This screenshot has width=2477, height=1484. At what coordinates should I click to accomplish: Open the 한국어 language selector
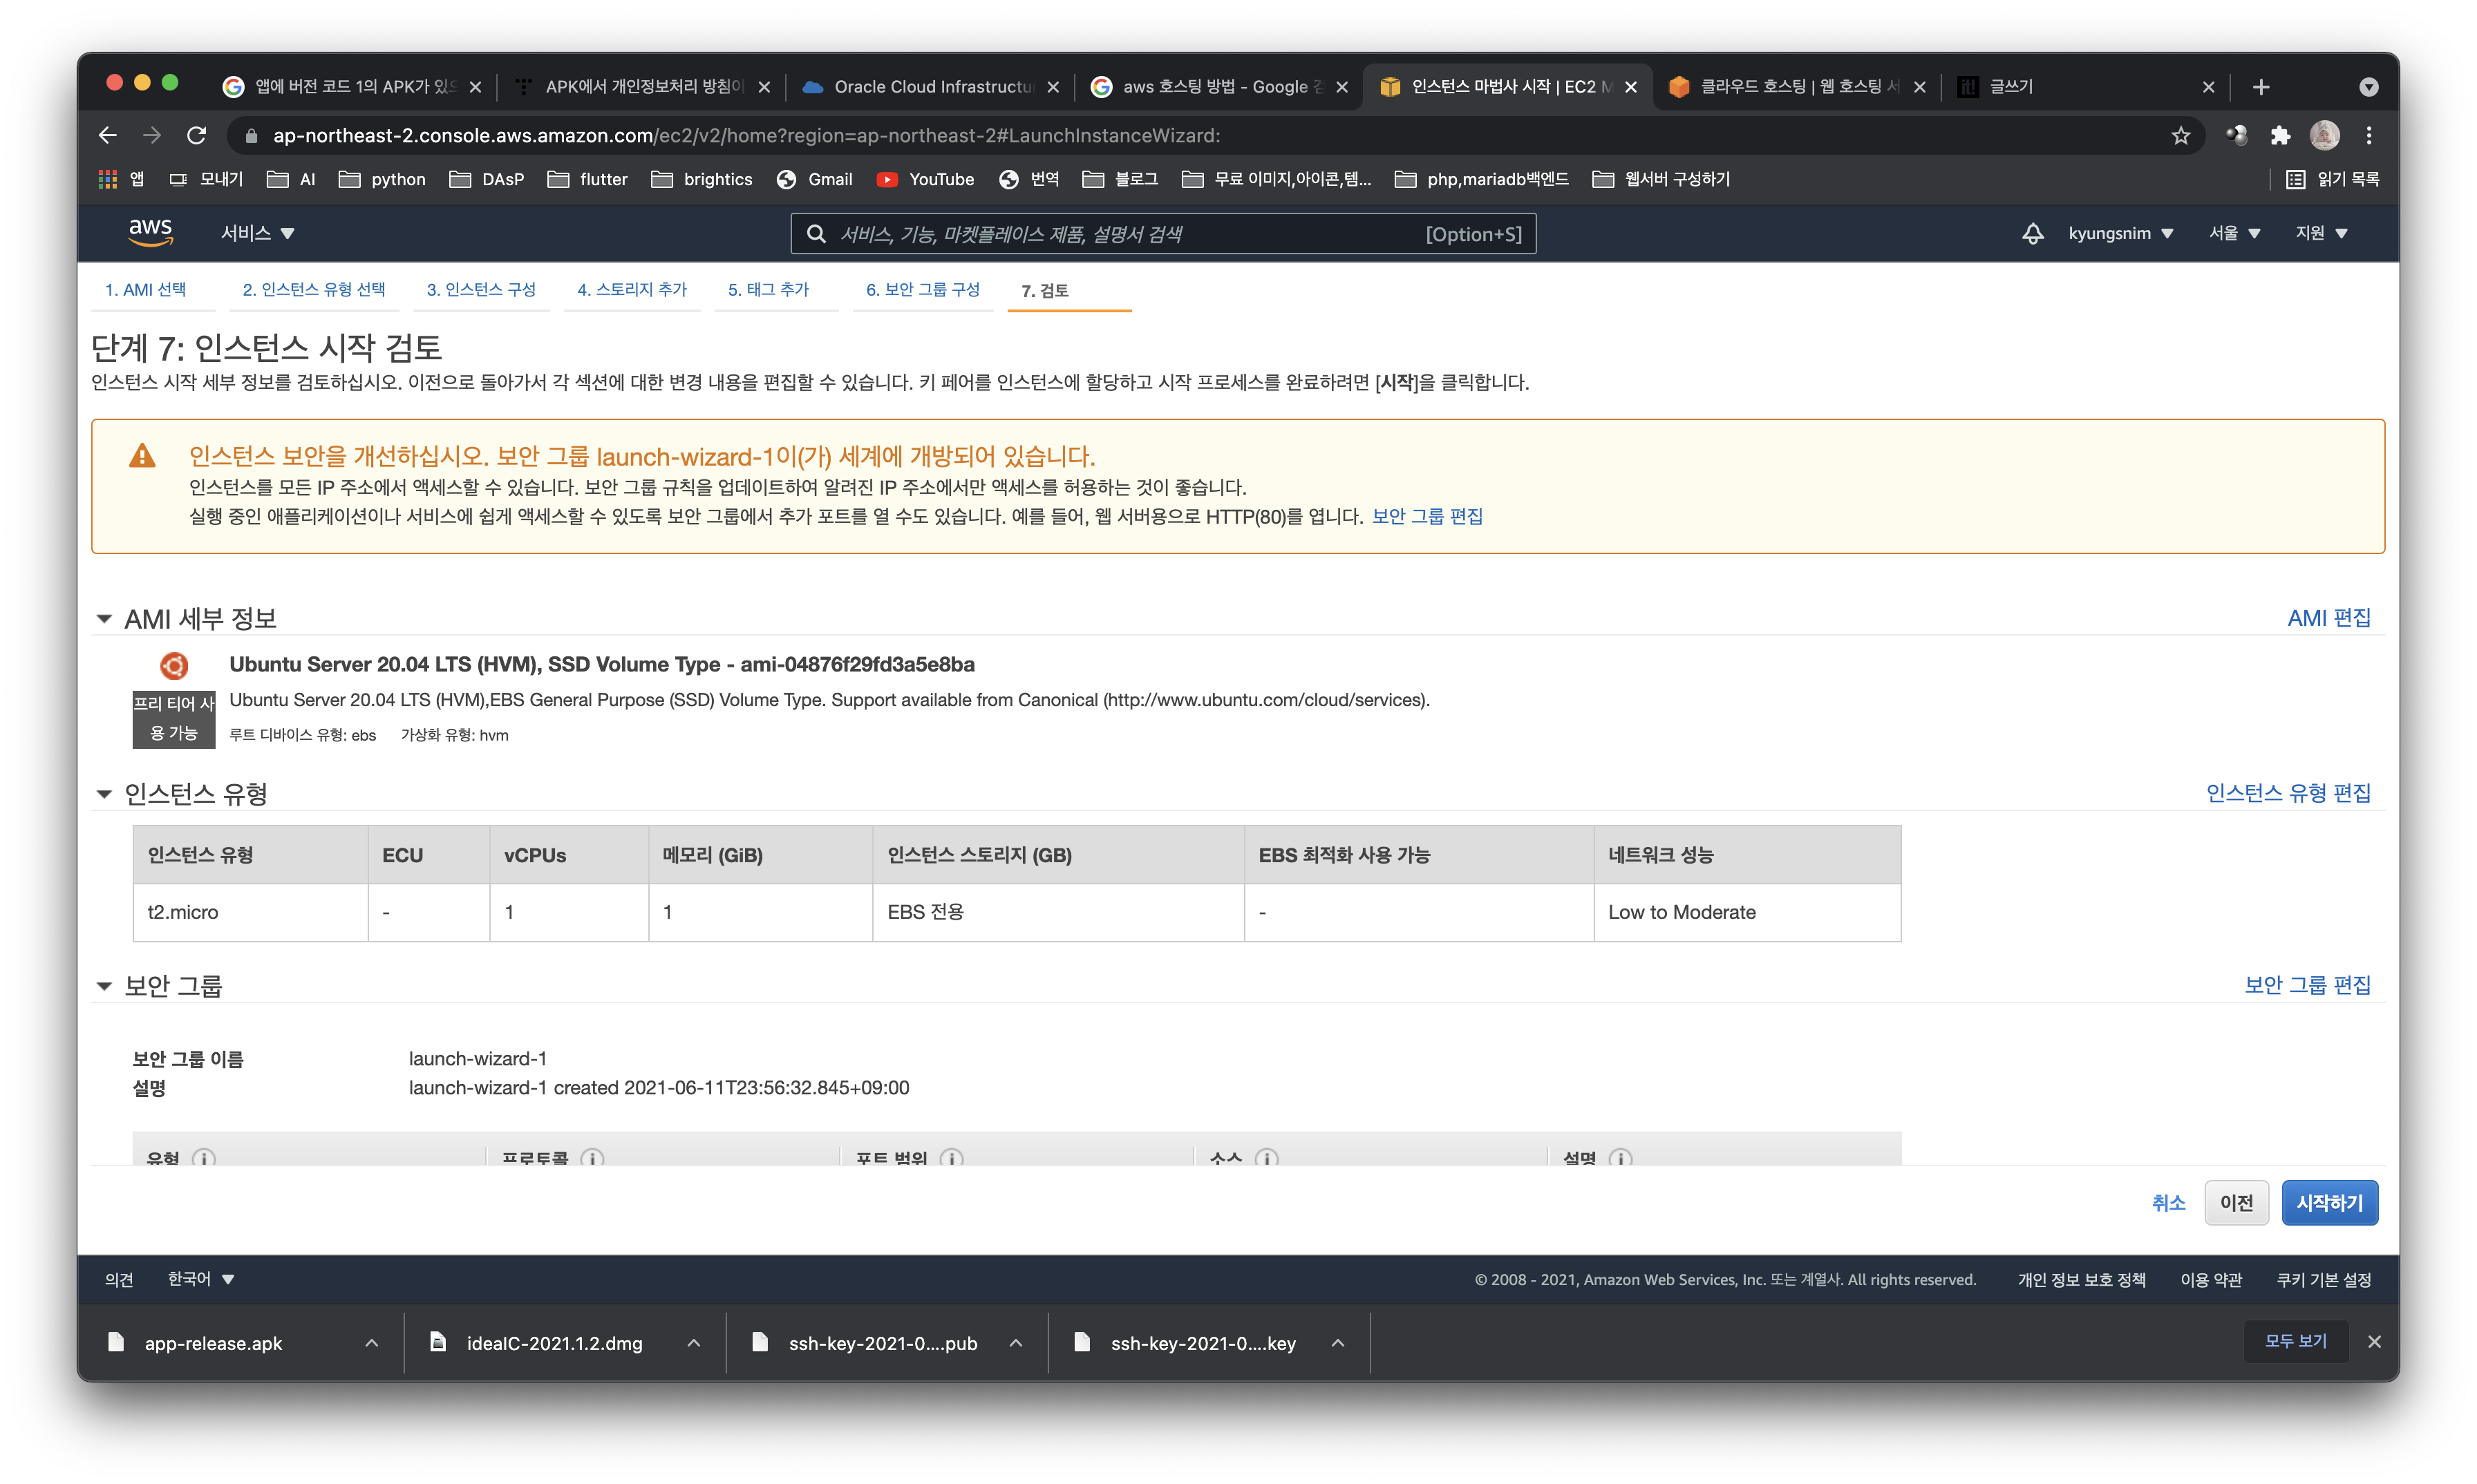[x=200, y=1279]
